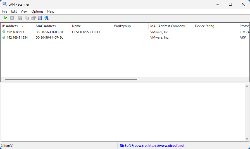Sort by the Workgroup column header
Viewport: 250px width, 149px height.
click(x=130, y=26)
